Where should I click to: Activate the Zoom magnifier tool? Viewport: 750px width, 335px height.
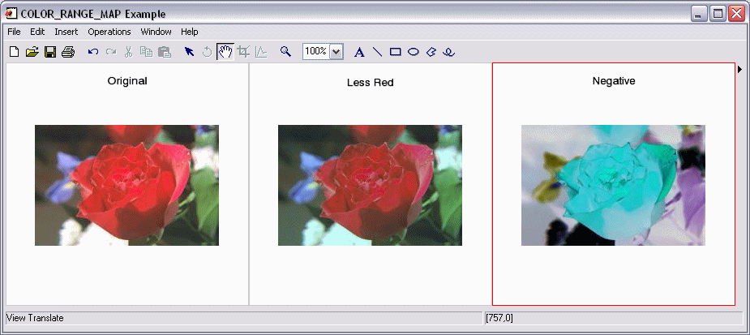tap(285, 51)
